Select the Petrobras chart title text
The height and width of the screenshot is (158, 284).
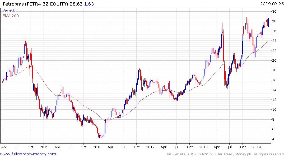coord(36,4)
